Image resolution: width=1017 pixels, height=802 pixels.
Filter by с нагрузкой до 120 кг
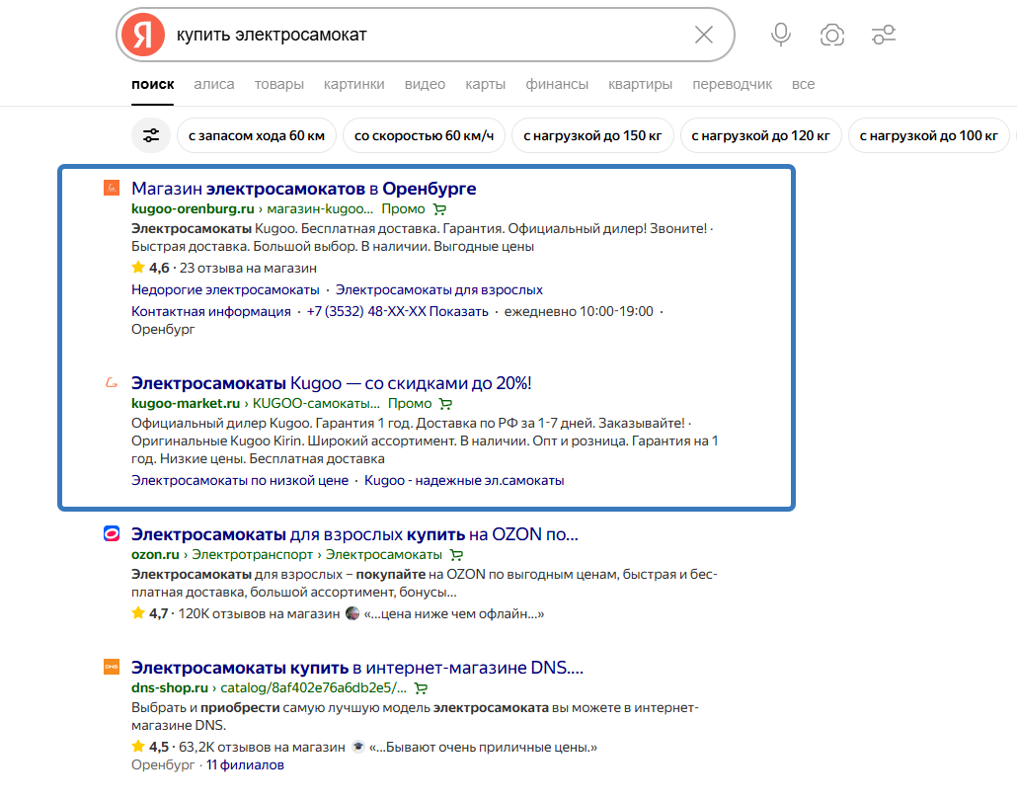tap(761, 135)
